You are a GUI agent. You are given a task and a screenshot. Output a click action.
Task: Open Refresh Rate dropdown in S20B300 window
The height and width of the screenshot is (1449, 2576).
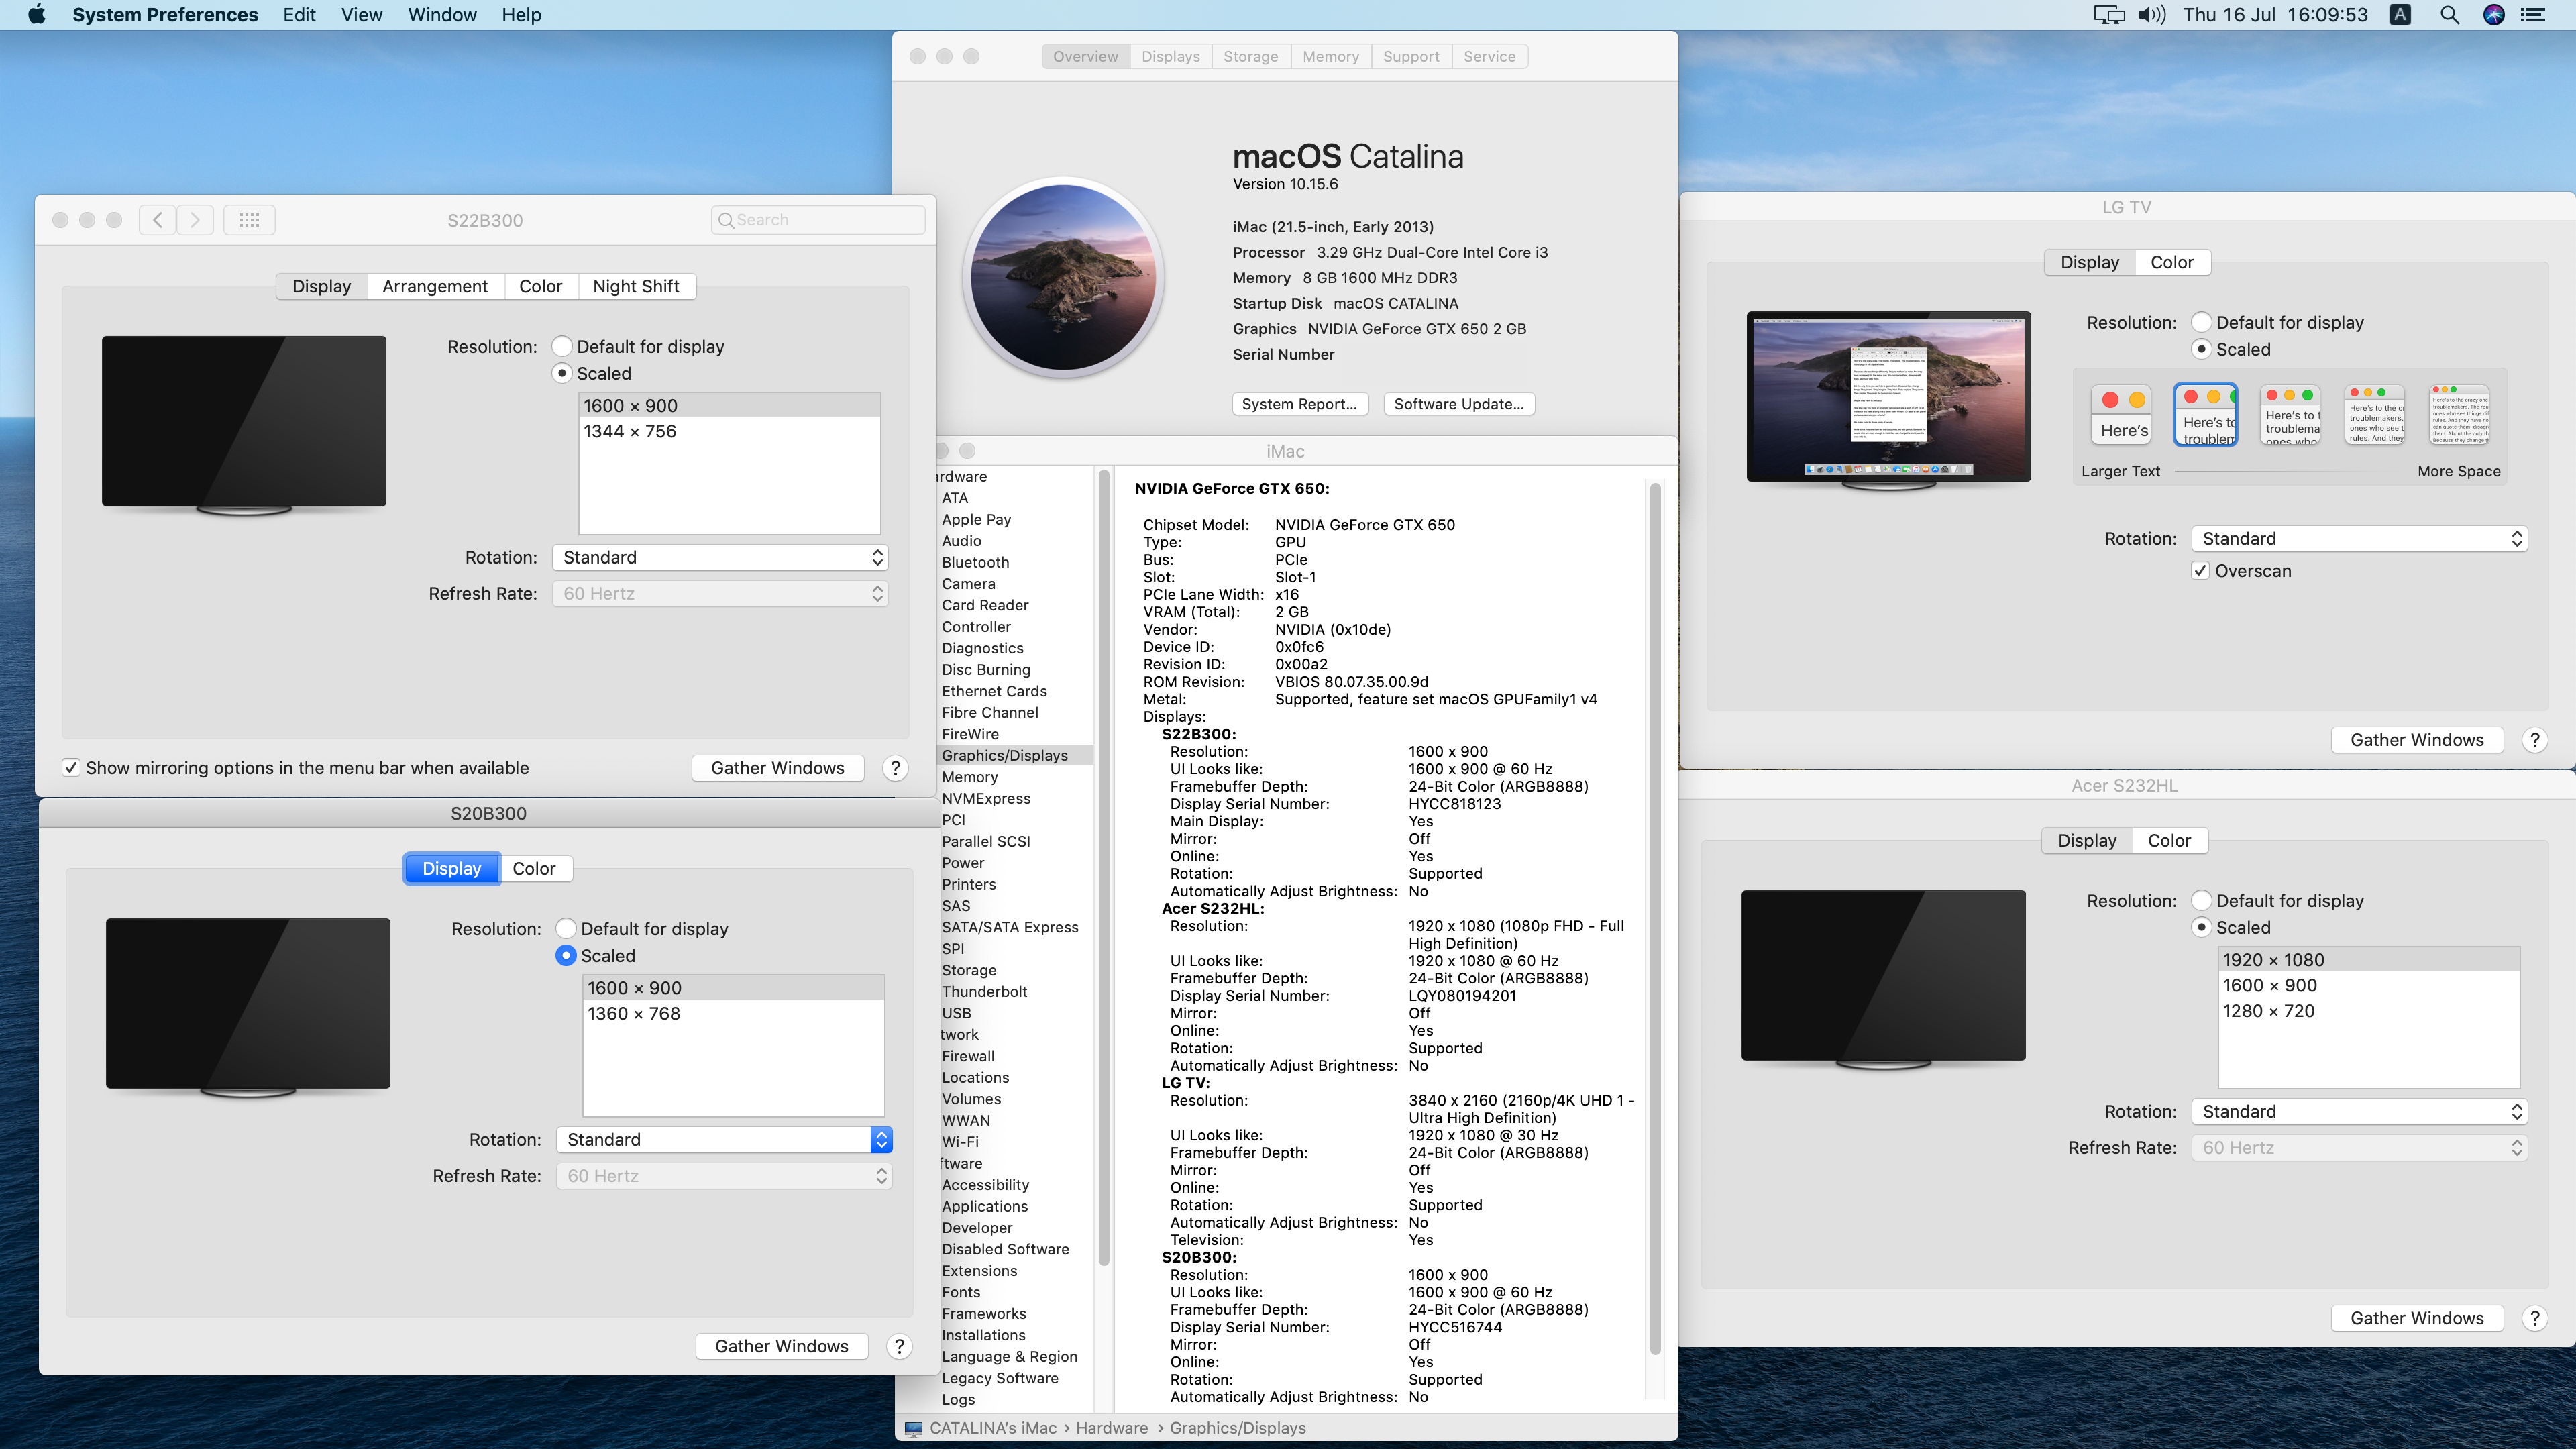click(724, 1175)
